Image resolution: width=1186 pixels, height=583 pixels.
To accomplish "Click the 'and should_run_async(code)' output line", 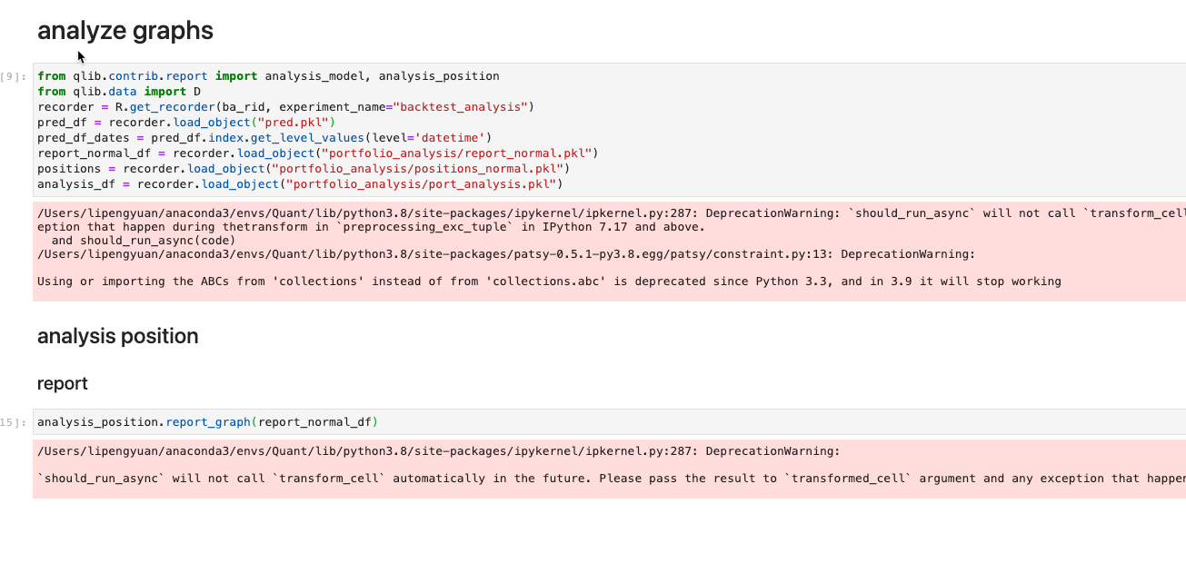I will (x=144, y=241).
